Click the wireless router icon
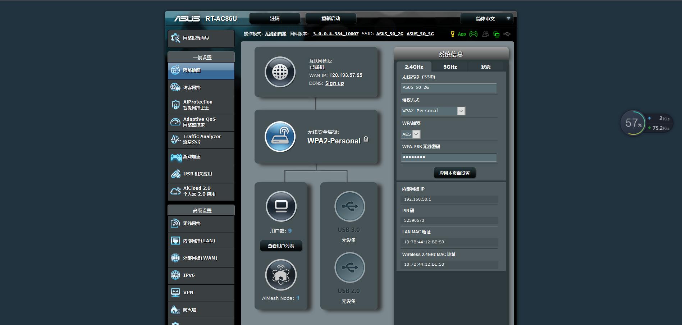 280,137
